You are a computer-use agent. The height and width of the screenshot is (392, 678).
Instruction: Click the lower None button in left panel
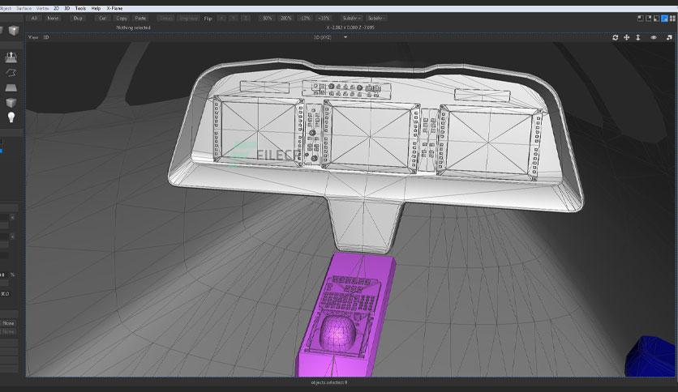tap(9, 331)
